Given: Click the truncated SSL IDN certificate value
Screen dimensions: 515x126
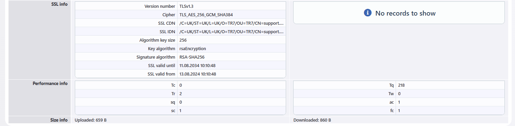Looking at the screenshot, I should click(231, 32).
